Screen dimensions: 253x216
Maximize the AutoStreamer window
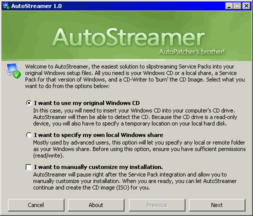[x=237, y=6]
